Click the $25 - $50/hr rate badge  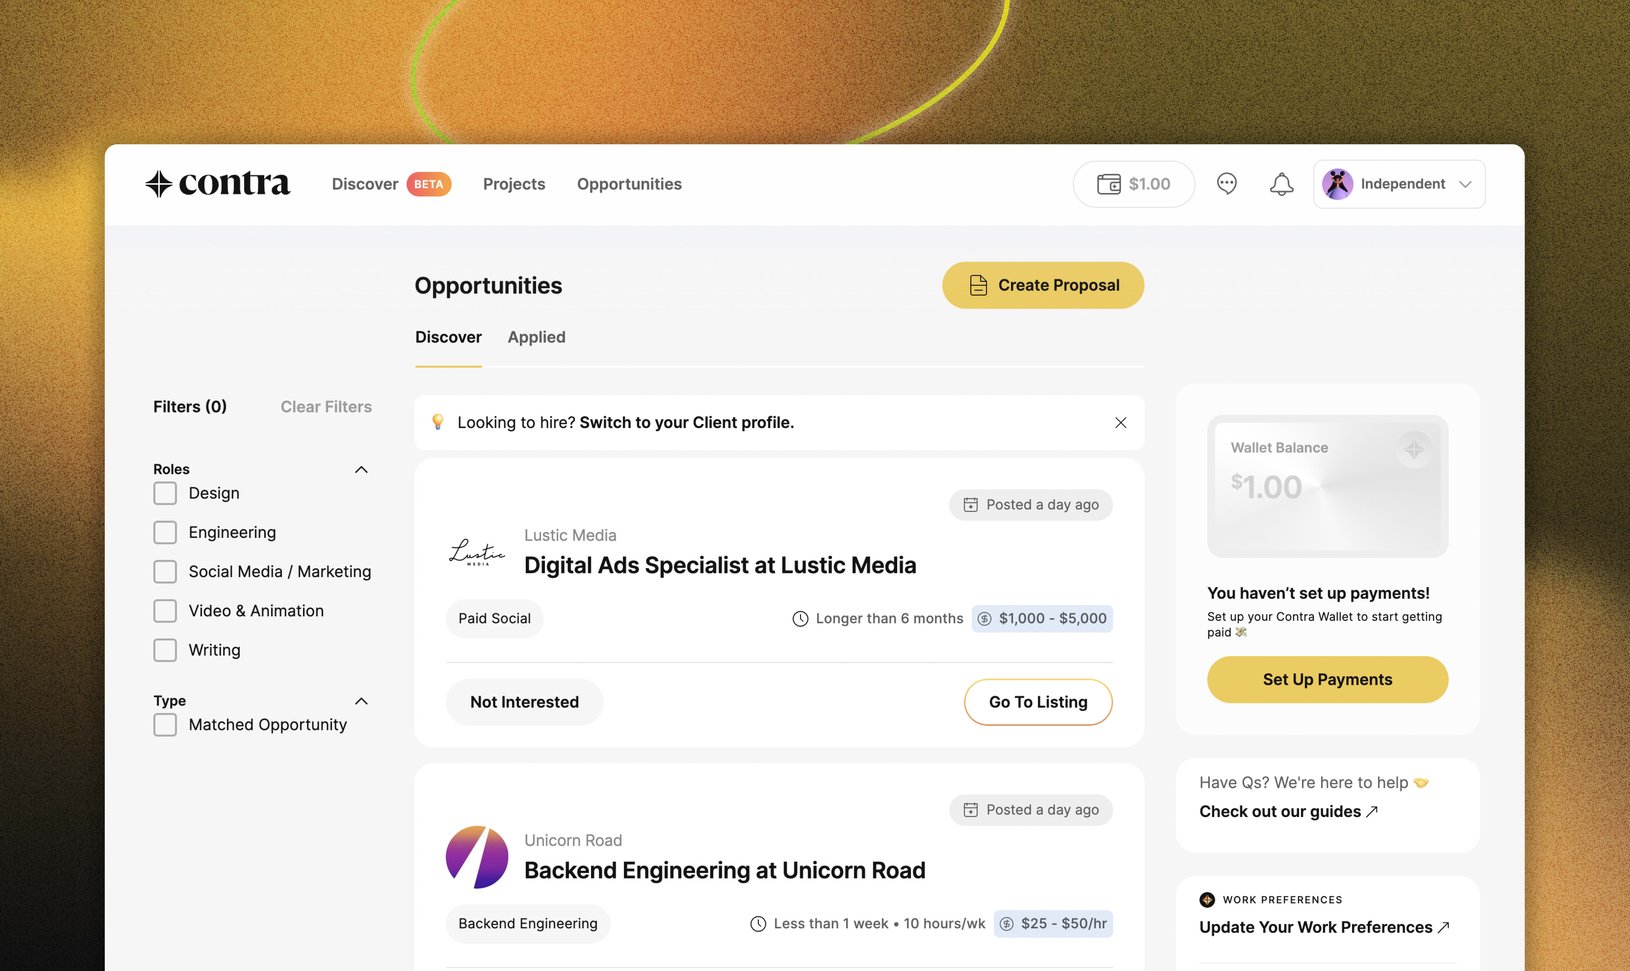point(1053,923)
